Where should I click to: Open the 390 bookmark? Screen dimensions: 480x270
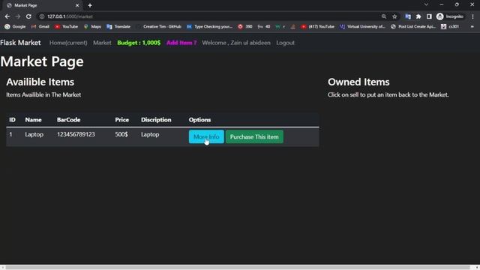point(245,27)
